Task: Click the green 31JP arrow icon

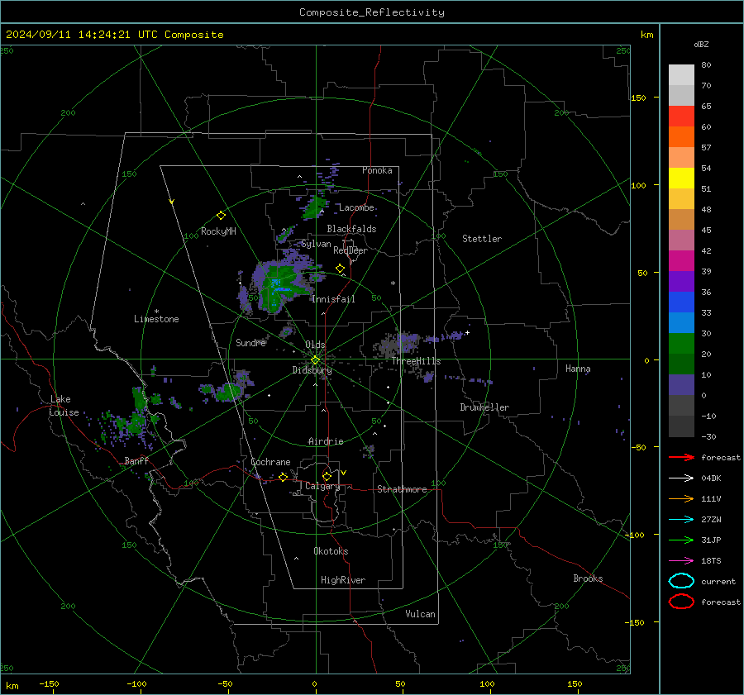Action: [681, 540]
